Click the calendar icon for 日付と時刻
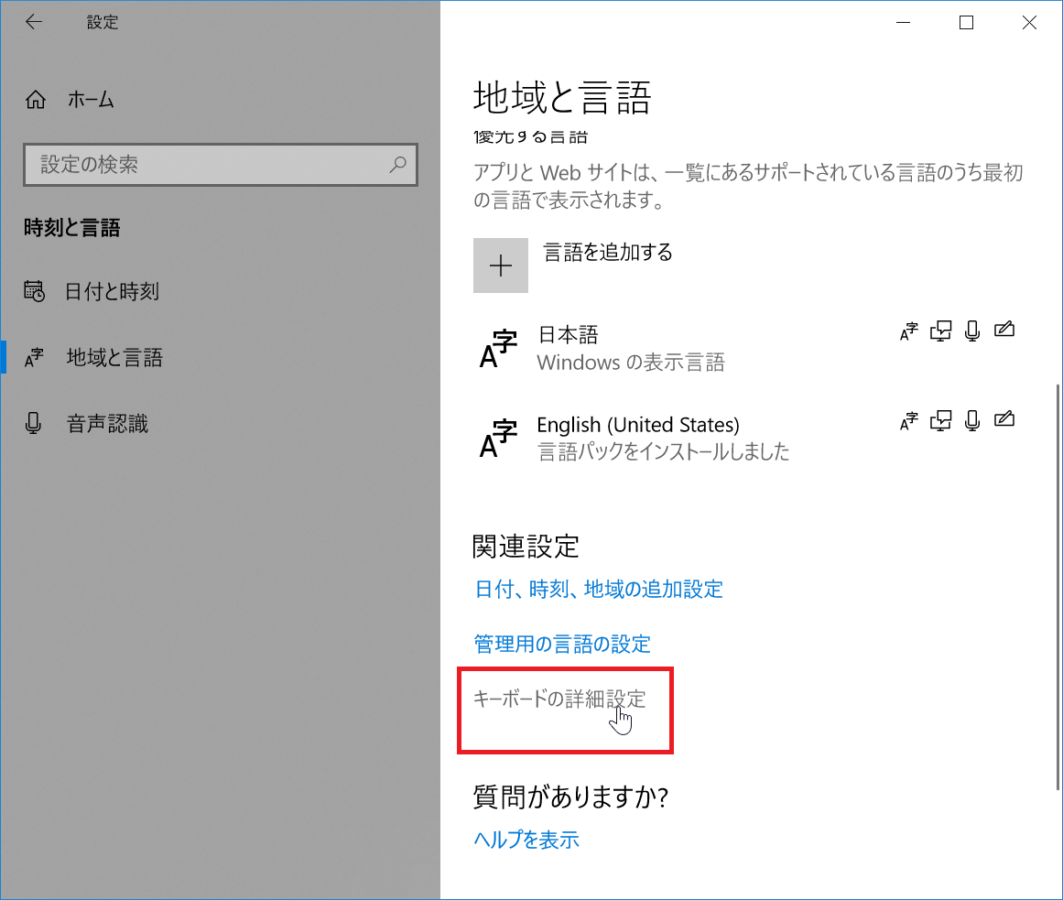The width and height of the screenshot is (1063, 900). coord(35,292)
